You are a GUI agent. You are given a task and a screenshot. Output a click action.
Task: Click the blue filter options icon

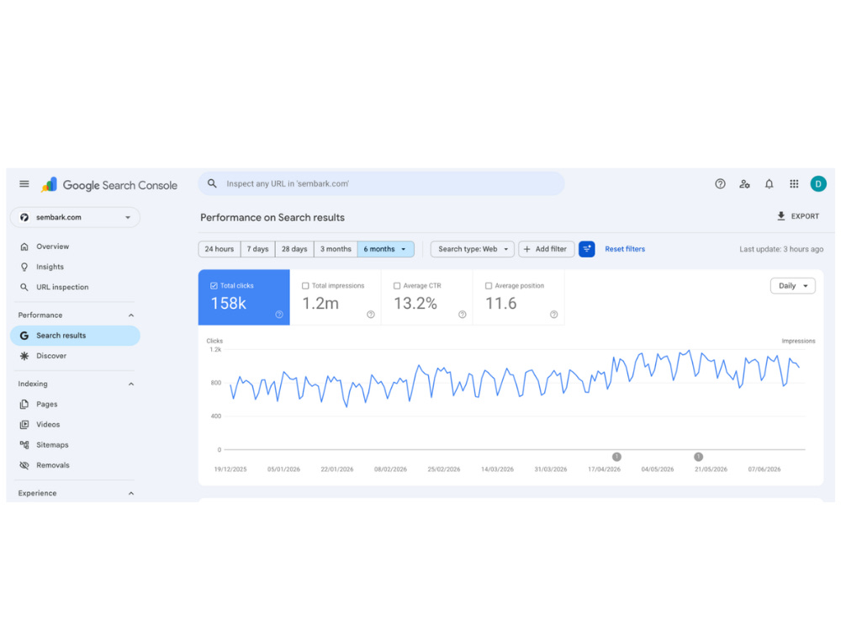(586, 249)
